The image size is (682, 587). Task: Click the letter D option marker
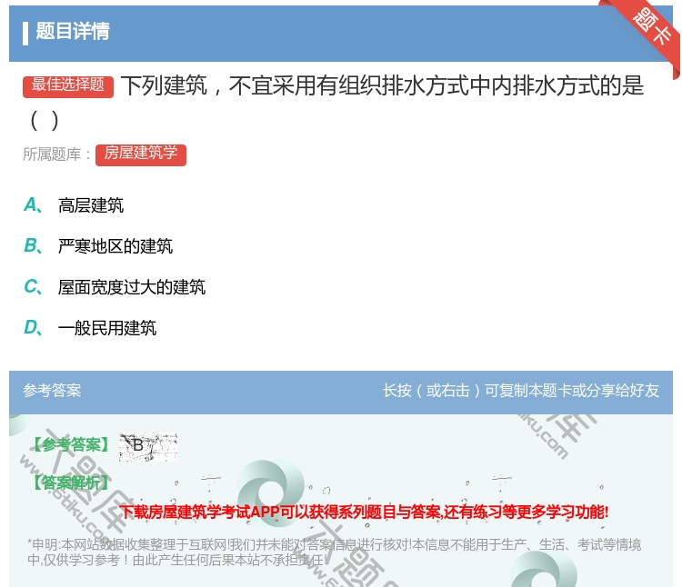point(33,328)
